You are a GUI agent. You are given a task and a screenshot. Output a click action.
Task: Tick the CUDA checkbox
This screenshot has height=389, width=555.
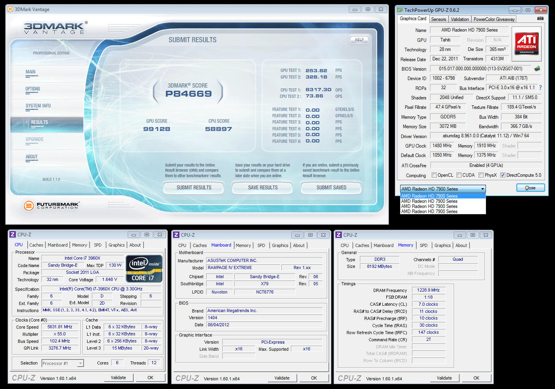pos(459,175)
